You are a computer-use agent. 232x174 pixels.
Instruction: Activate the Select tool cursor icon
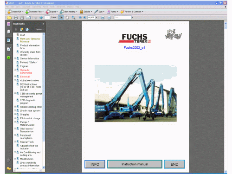61,18
